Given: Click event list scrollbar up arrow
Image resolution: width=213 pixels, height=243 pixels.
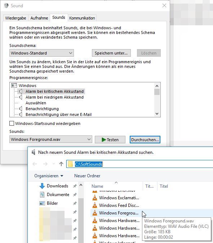Looking at the screenshot, I should pyautogui.click(x=157, y=86).
